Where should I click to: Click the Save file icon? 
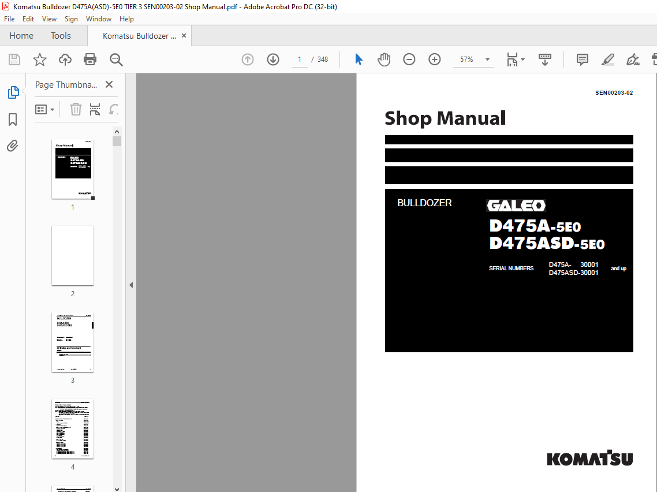click(x=14, y=59)
